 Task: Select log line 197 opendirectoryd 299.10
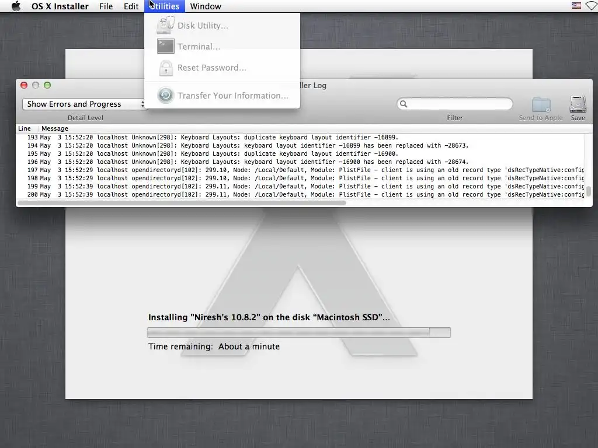(300, 170)
